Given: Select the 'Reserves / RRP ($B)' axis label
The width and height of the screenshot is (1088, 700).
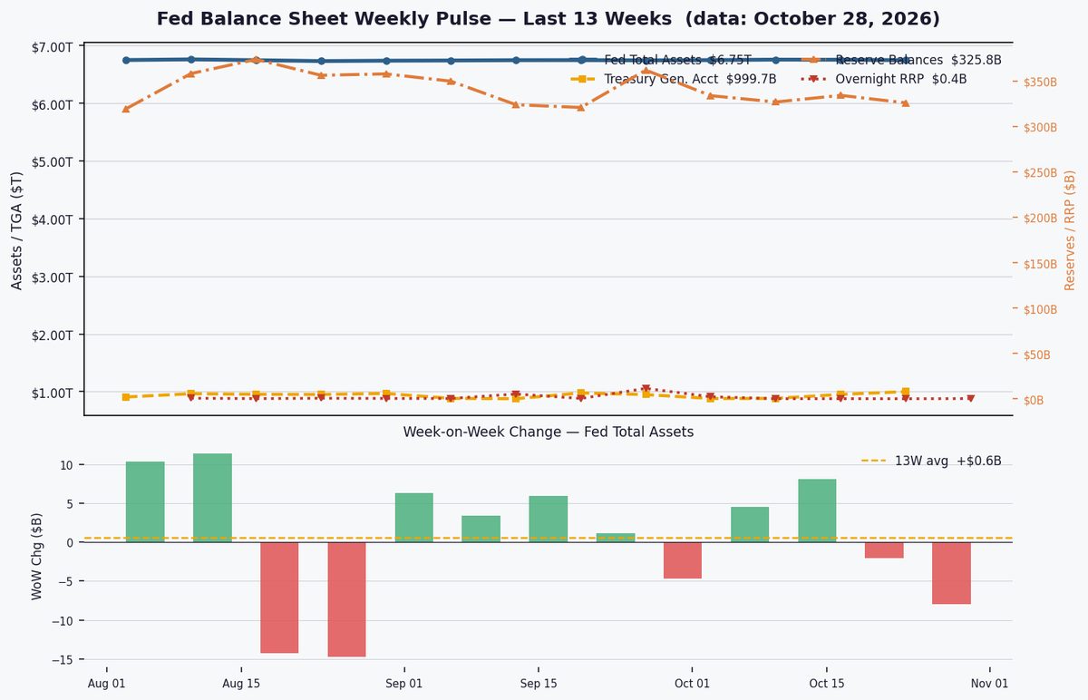Looking at the screenshot, I should pos(1070,229).
